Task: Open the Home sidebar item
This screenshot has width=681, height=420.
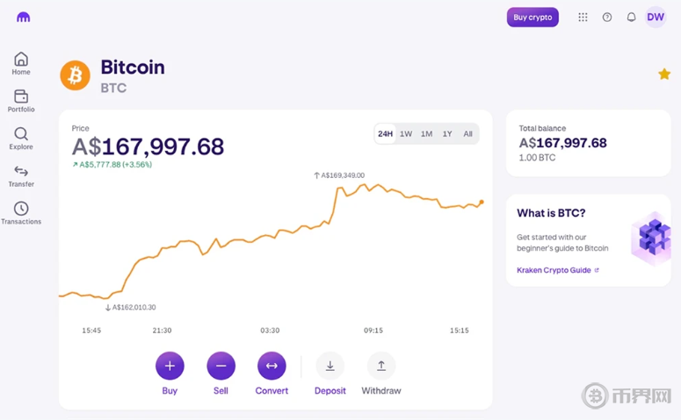Action: coord(21,63)
